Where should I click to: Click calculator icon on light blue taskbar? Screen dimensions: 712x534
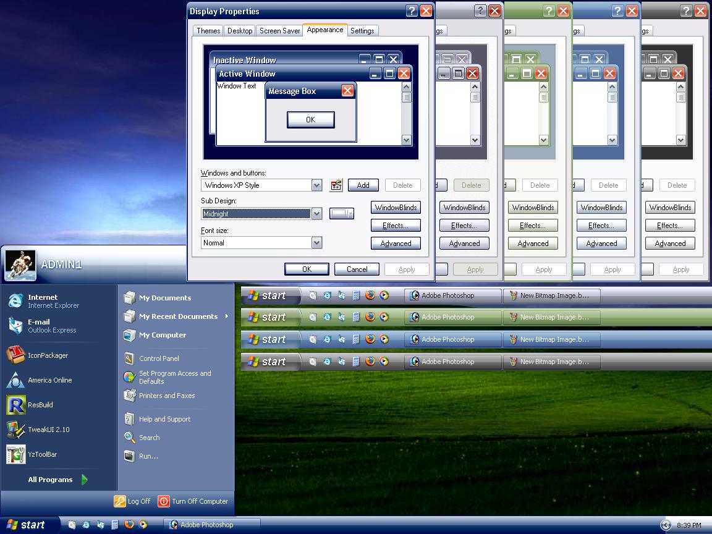point(356,339)
